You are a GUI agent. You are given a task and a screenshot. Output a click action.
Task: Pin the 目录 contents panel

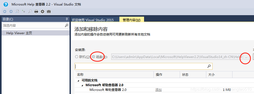pos(67,19)
